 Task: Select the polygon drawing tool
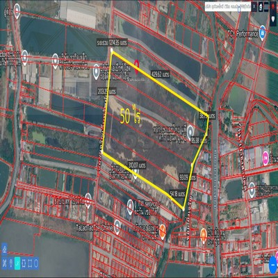click(24, 263)
